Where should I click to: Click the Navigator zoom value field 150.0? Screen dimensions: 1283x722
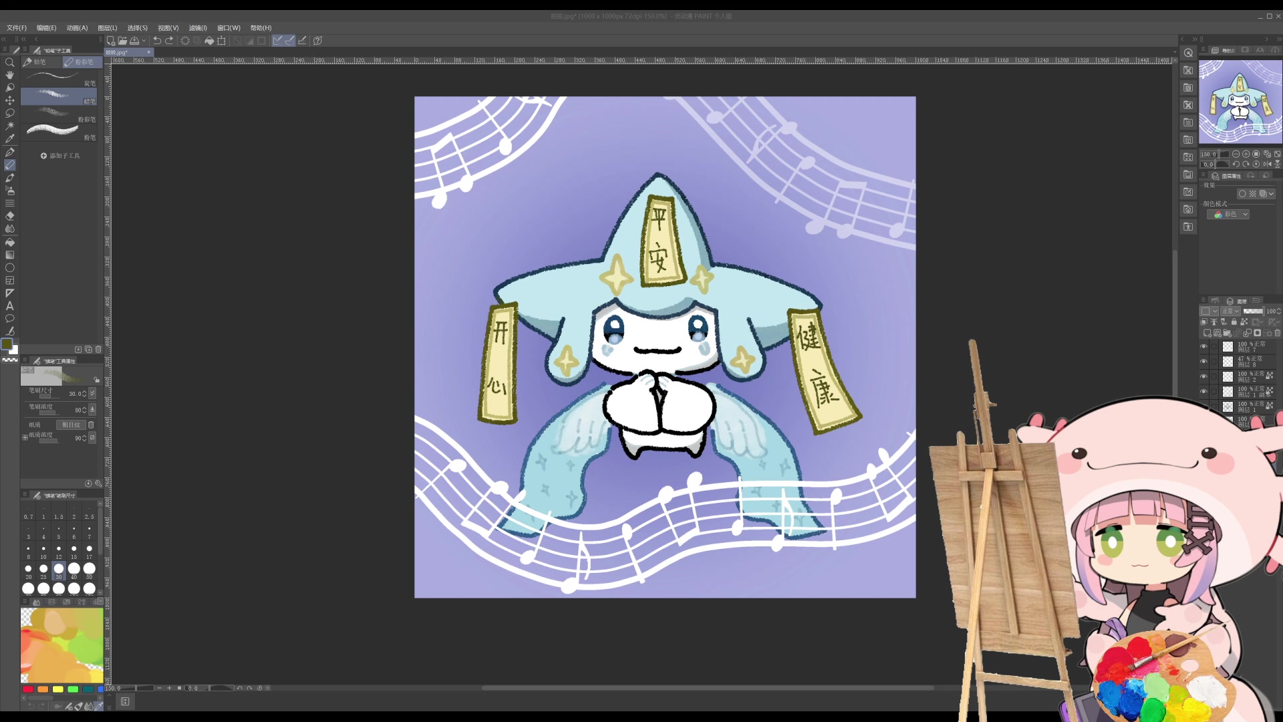[x=1209, y=154]
